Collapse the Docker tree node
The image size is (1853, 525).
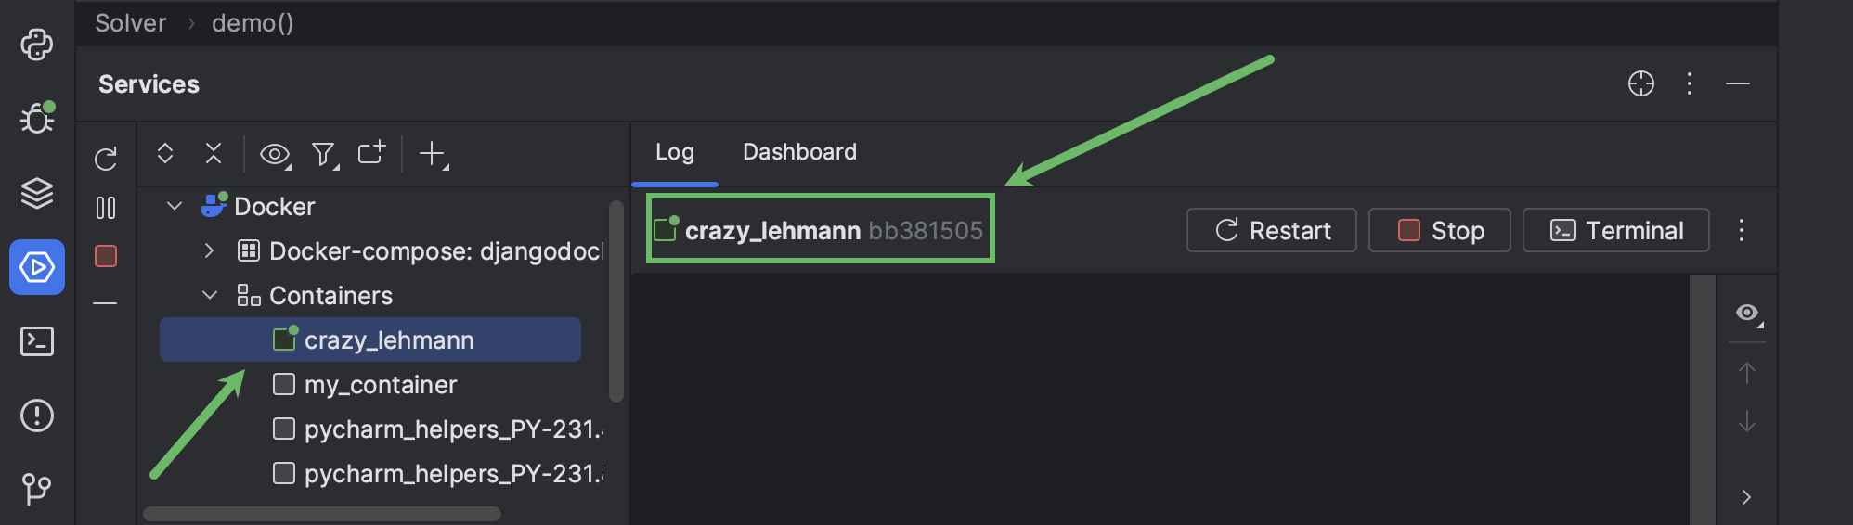[x=175, y=206]
